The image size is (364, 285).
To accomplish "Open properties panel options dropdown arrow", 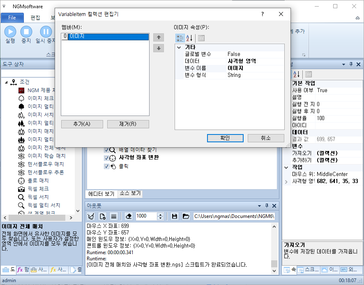I will click(x=343, y=65).
